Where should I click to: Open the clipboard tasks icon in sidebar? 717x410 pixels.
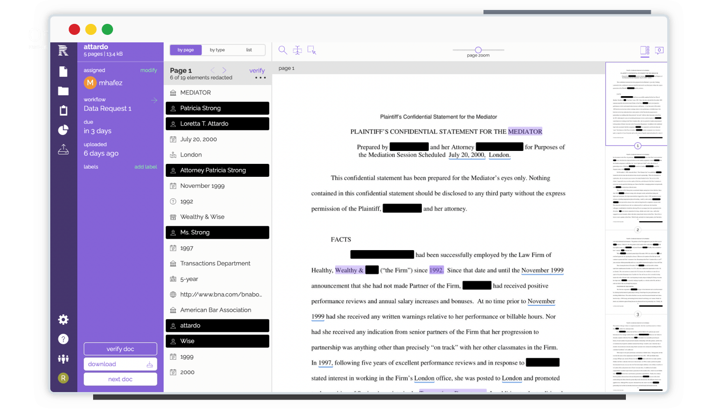coord(63,110)
